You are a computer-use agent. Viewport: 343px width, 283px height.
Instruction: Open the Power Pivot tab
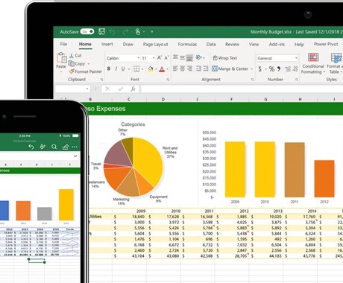tap(326, 44)
